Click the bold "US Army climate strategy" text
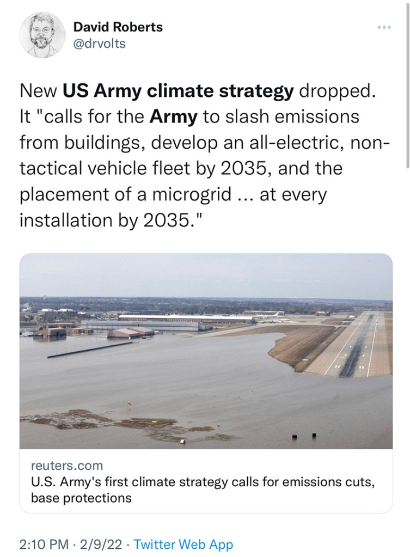This screenshot has width=410, height=557. point(178,91)
